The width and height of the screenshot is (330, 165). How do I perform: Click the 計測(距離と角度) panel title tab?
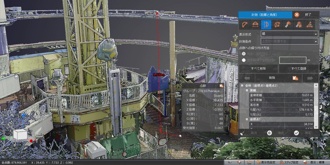pos(265,15)
